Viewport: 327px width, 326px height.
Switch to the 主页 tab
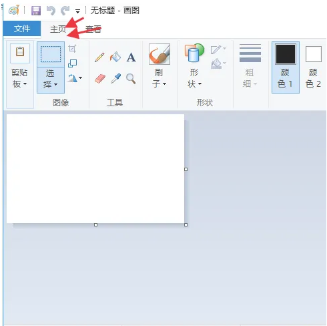point(58,29)
